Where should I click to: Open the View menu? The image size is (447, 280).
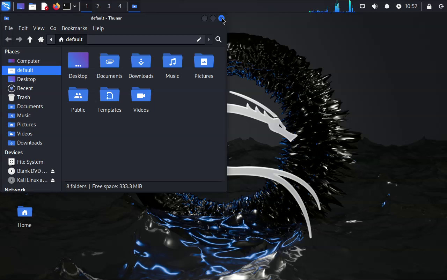tap(39, 28)
